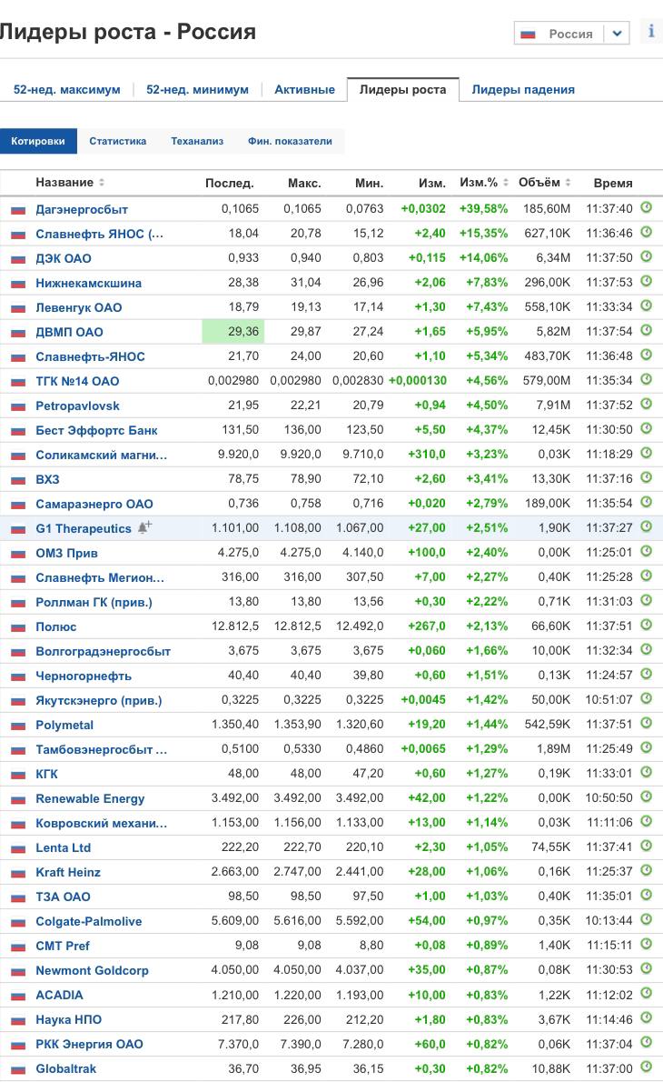Click the clock icon in Globaltrak row

tap(647, 1067)
